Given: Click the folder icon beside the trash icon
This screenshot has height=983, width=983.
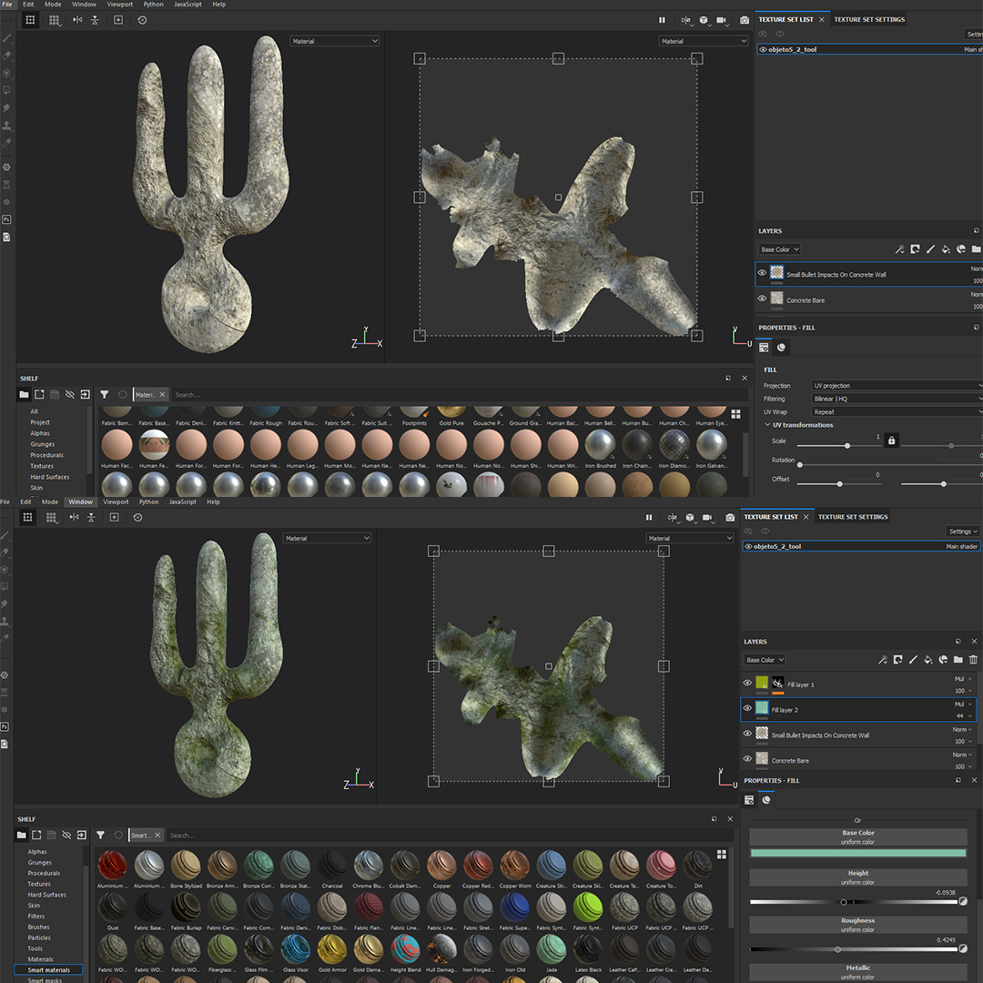Looking at the screenshot, I should coord(958,660).
